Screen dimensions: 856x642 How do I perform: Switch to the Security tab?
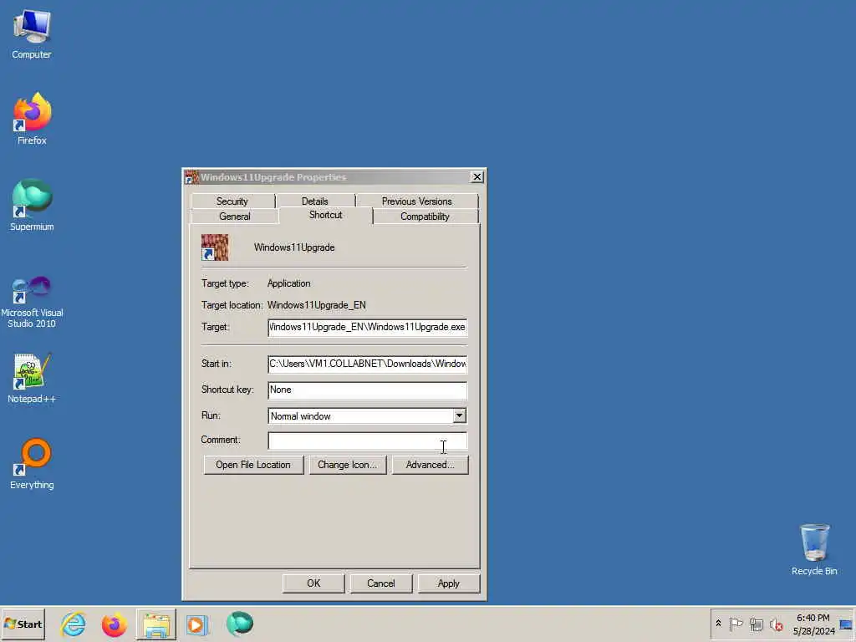232,201
